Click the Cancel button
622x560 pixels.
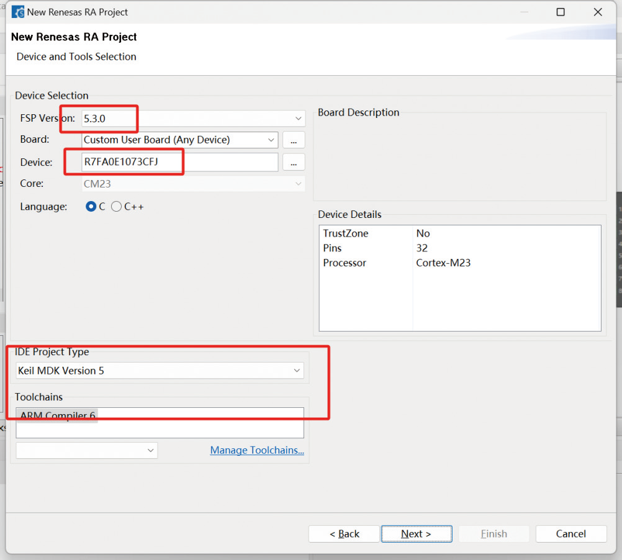(x=571, y=534)
